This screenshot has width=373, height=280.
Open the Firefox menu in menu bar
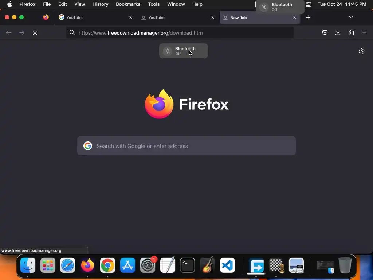point(27,4)
